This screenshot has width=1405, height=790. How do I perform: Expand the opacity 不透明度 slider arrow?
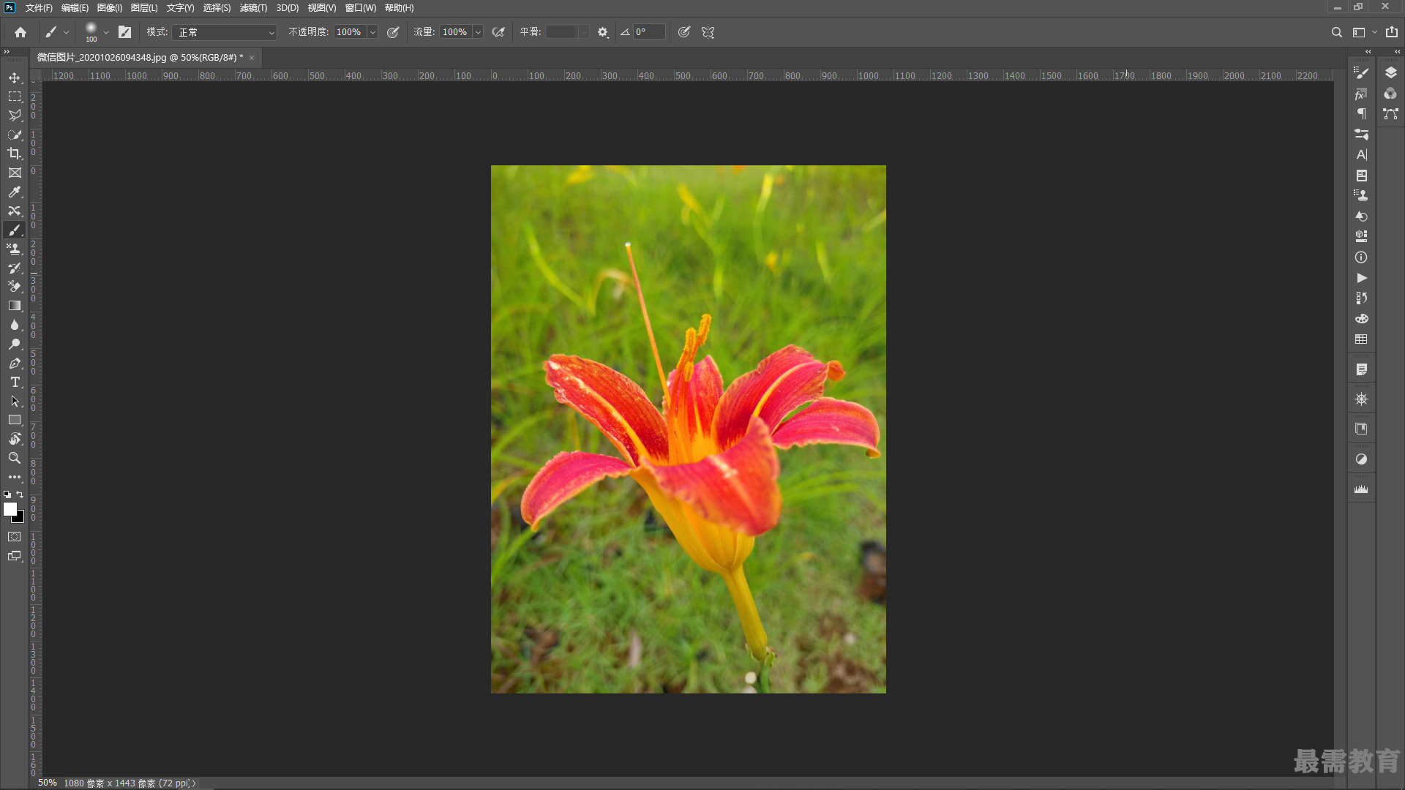(x=372, y=32)
